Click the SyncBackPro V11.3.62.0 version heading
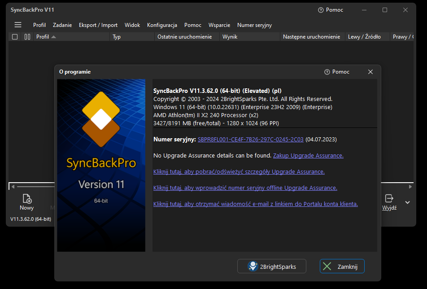The image size is (427, 289). [217, 91]
